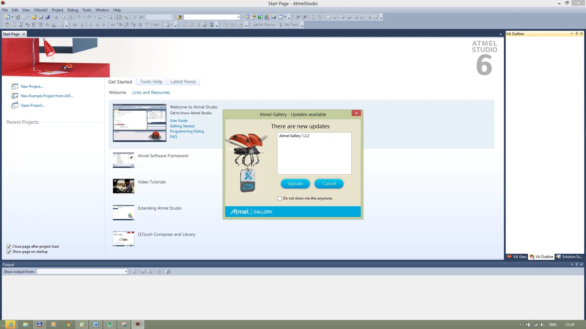The image size is (586, 329).
Task: Click the New Project icon on toolbar
Action: click(x=7, y=17)
